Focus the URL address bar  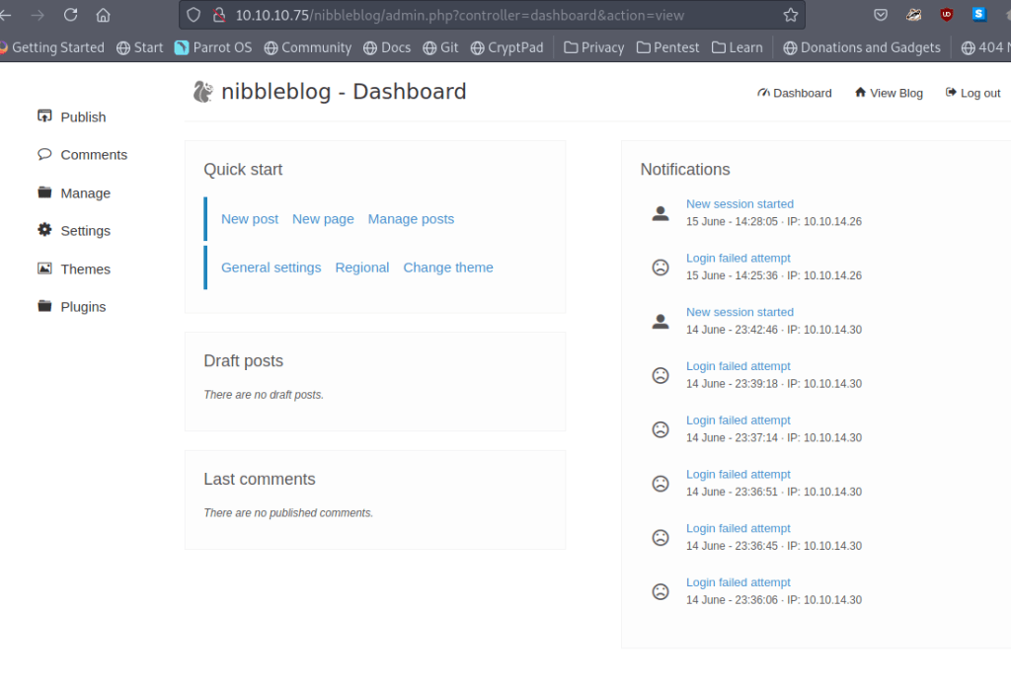494,15
